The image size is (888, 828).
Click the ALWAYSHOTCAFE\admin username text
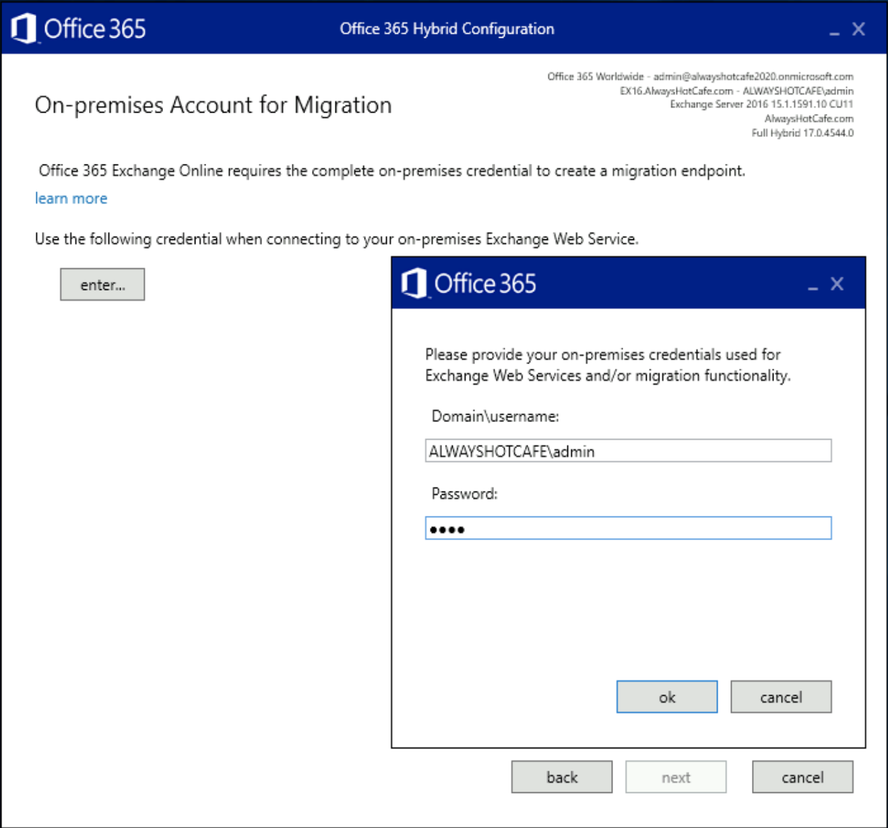(x=510, y=450)
